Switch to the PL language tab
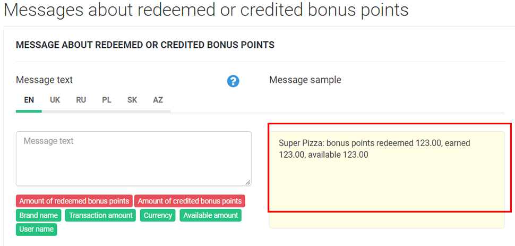 pos(107,100)
